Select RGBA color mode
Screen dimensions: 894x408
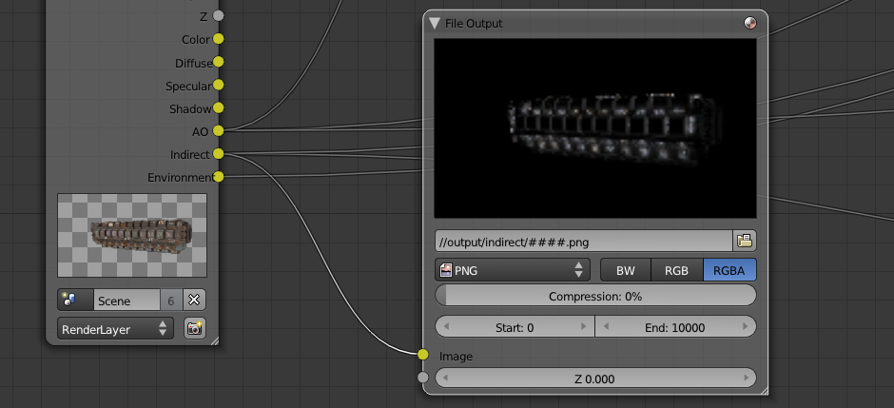729,270
